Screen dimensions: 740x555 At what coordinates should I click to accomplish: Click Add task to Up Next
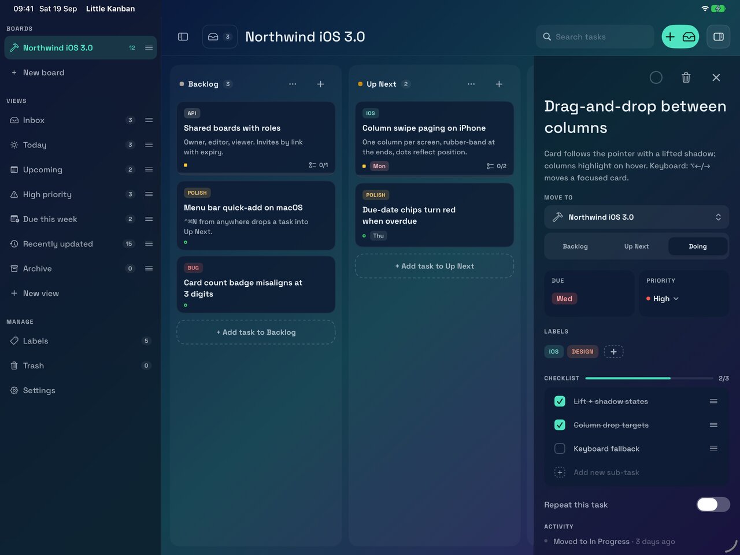pyautogui.click(x=435, y=266)
